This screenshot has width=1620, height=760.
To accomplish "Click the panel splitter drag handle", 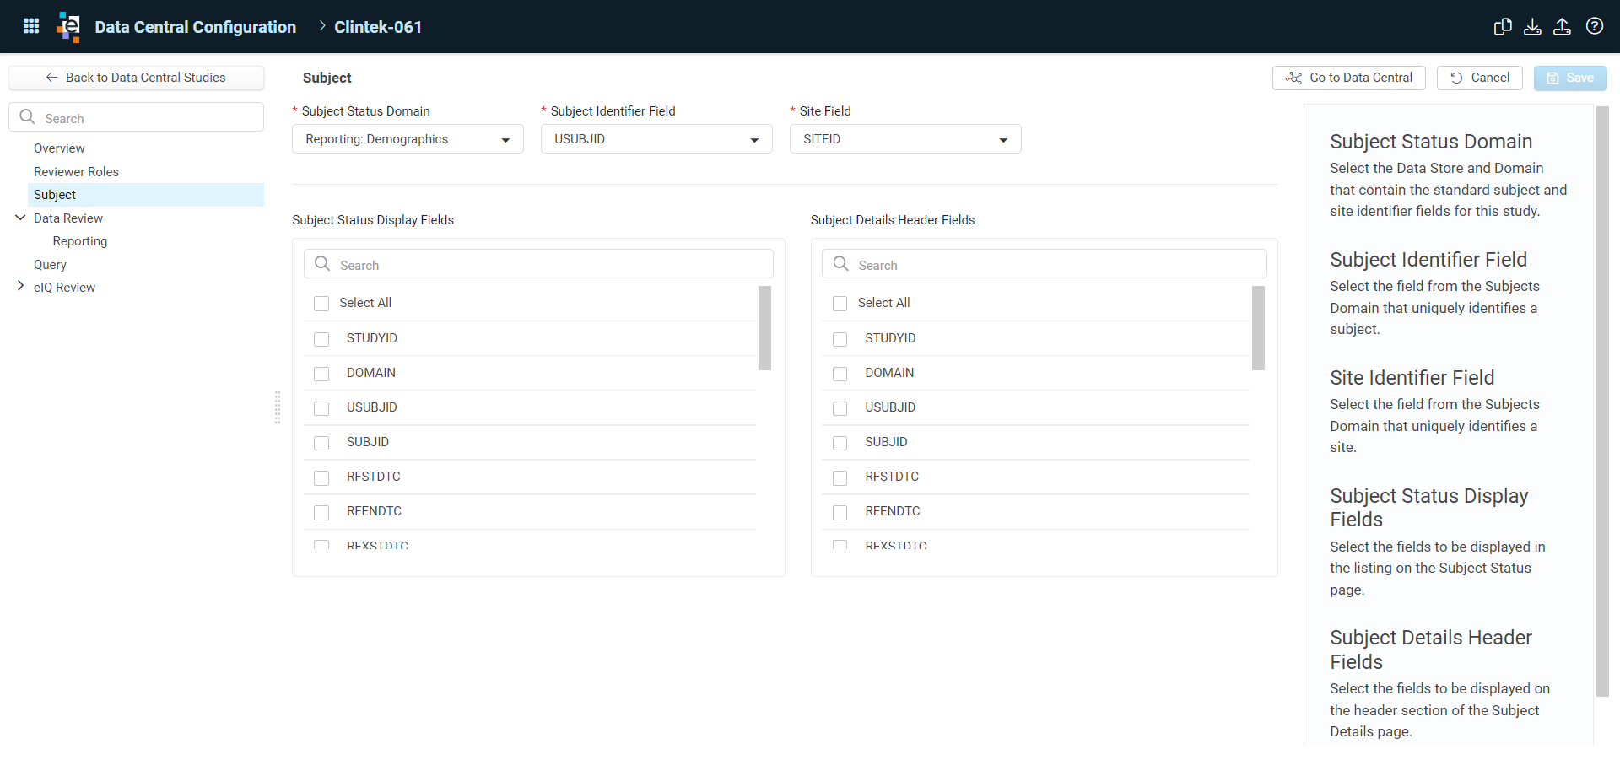I will click(x=277, y=407).
